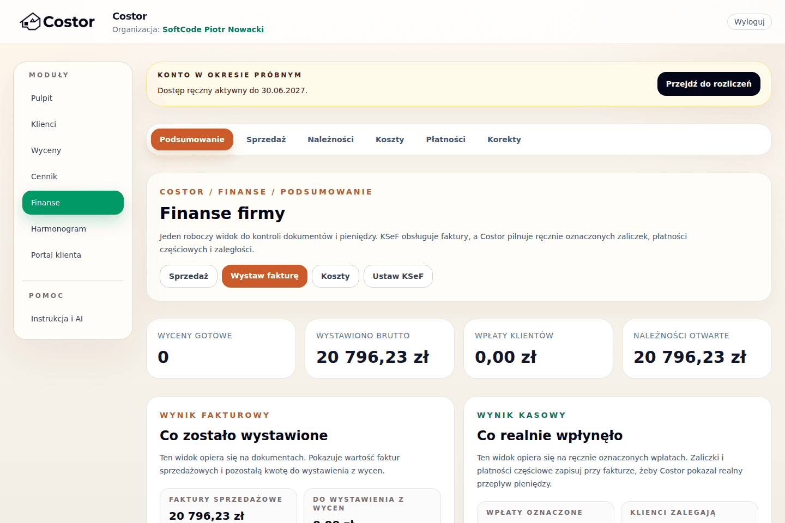Viewport: 785px width, 523px height.
Task: Click the Co zostało wystawione heading
Action: click(x=244, y=435)
